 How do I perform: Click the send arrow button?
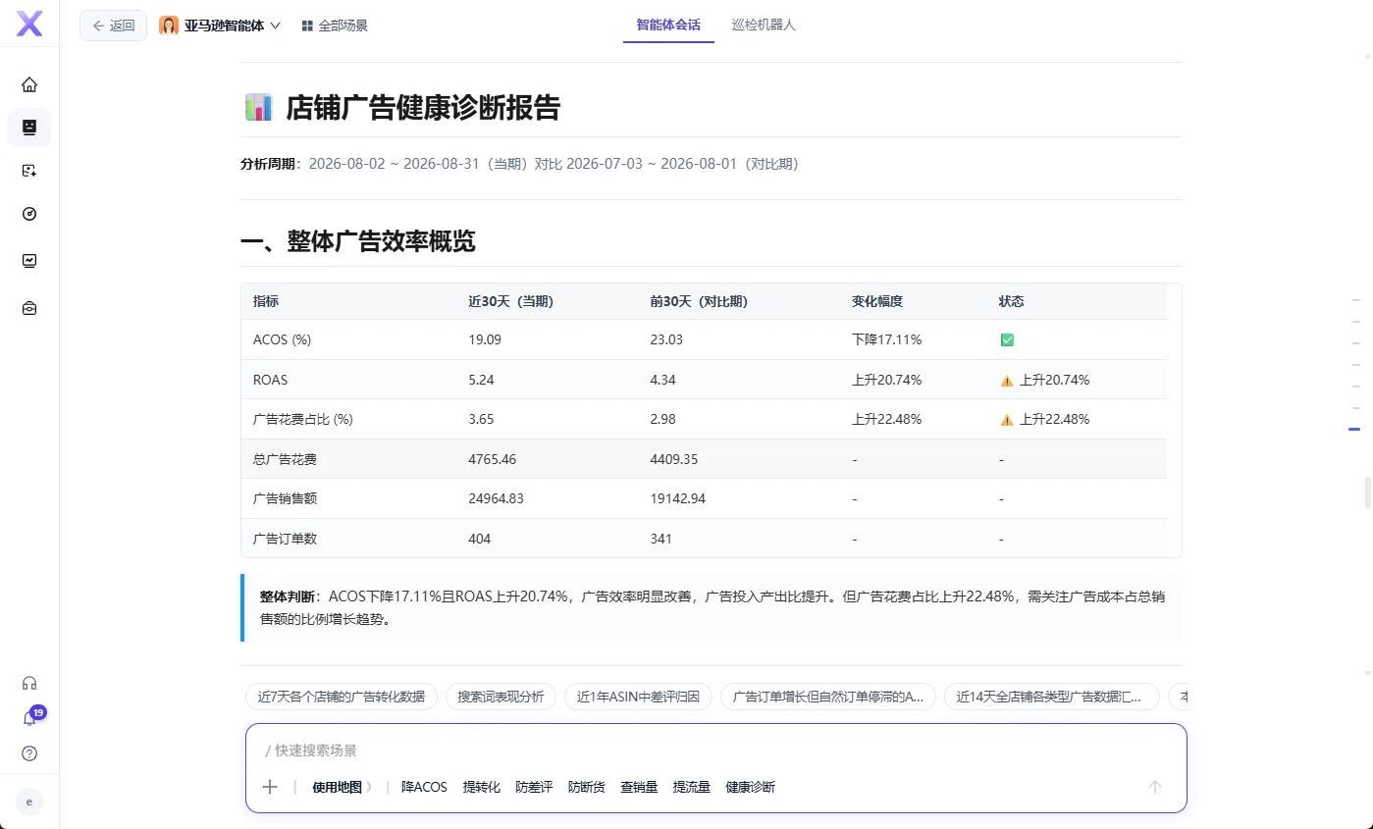tap(1155, 787)
